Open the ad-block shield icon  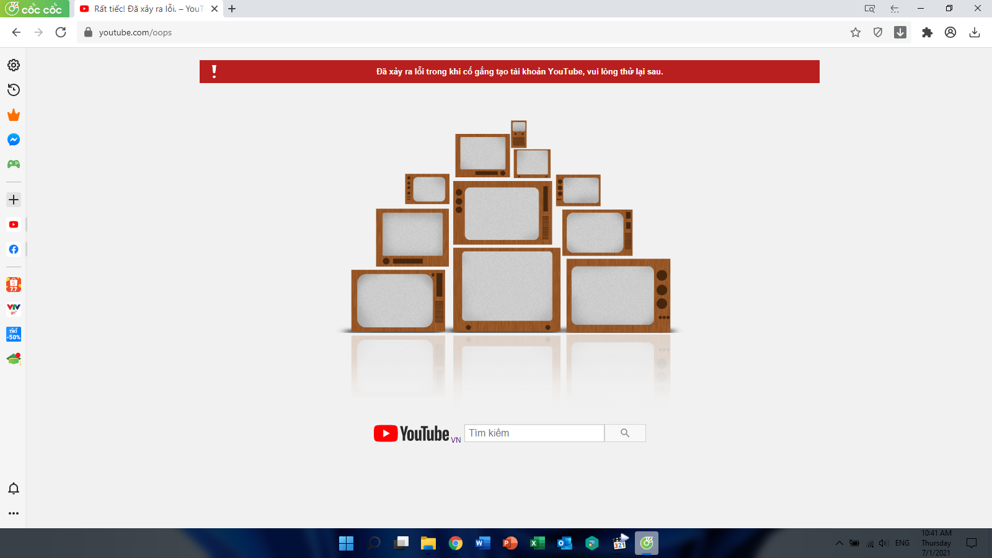tap(878, 32)
